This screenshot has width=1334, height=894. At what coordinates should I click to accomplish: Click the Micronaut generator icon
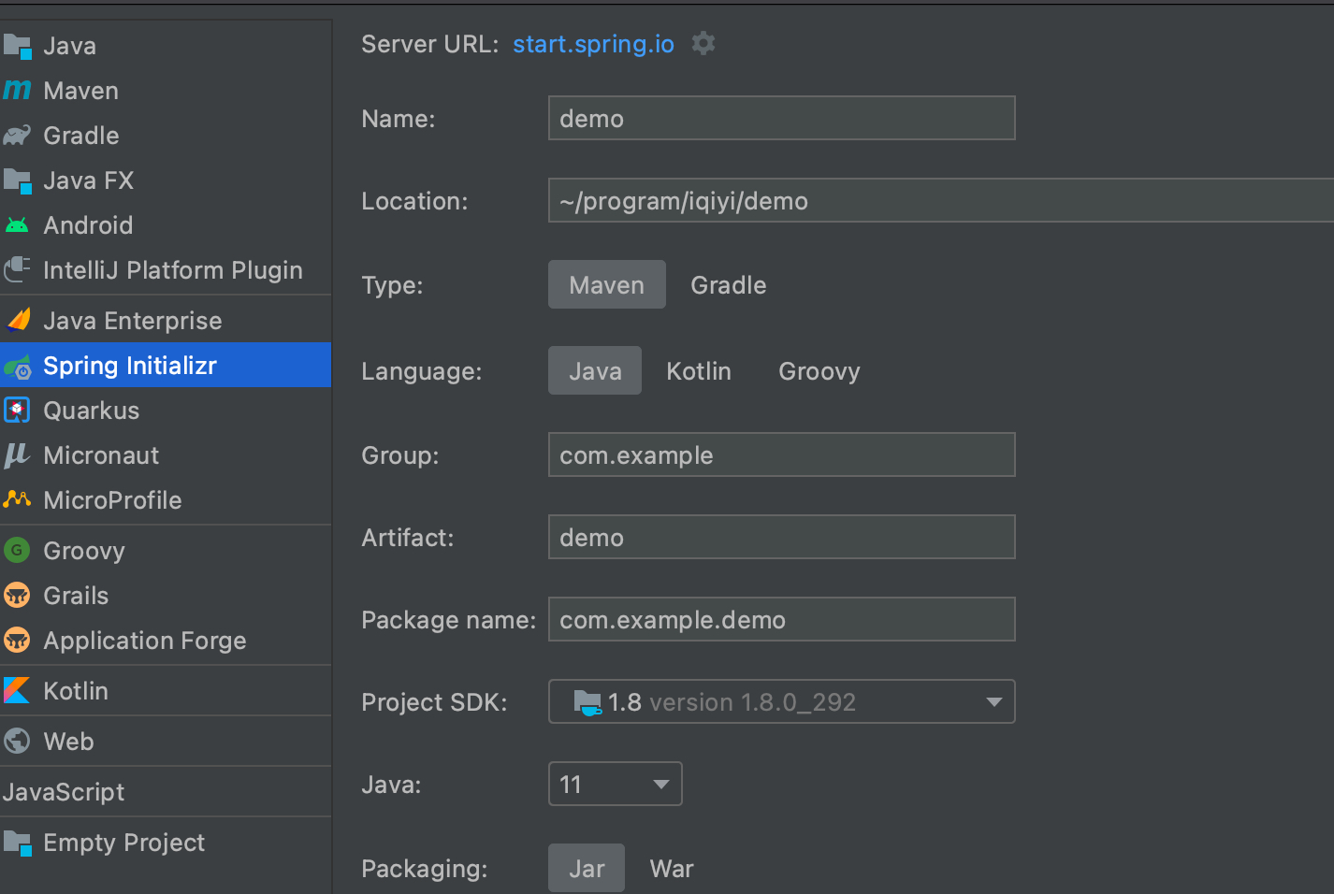point(18,455)
